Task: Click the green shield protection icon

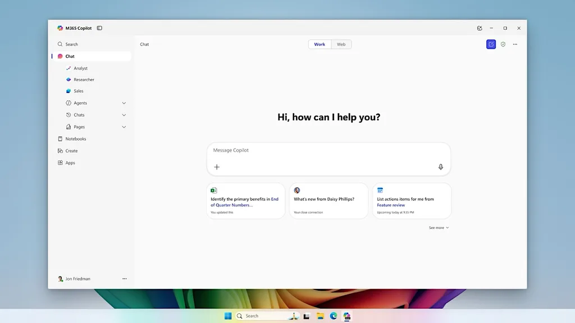Action: [503, 44]
